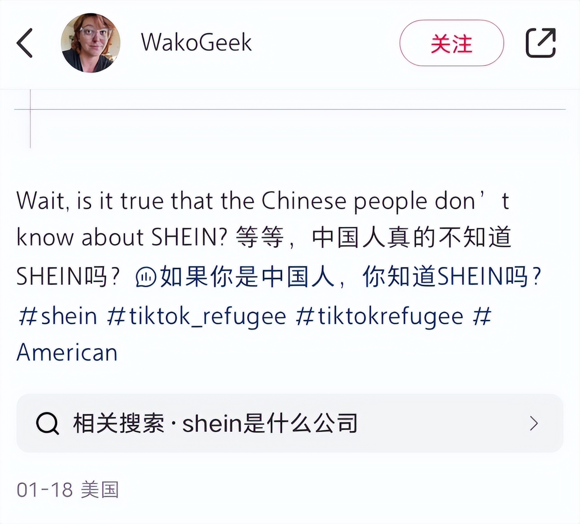
Task: Open the #tiktok_refugee hashtag
Action: [x=196, y=316]
